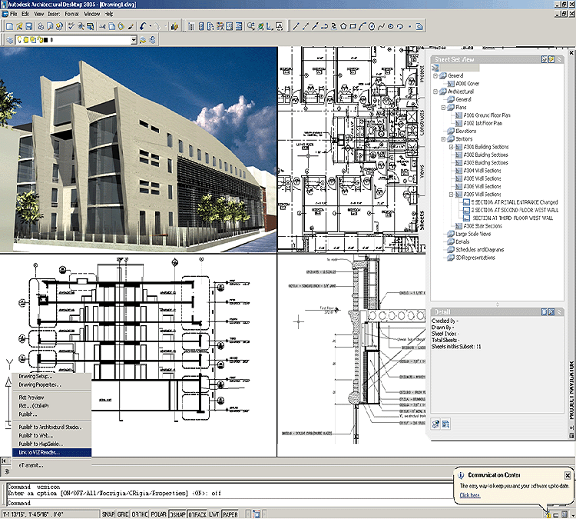Choose Link to VIZ Reader in context menu
The width and height of the screenshot is (576, 519).
[51, 452]
